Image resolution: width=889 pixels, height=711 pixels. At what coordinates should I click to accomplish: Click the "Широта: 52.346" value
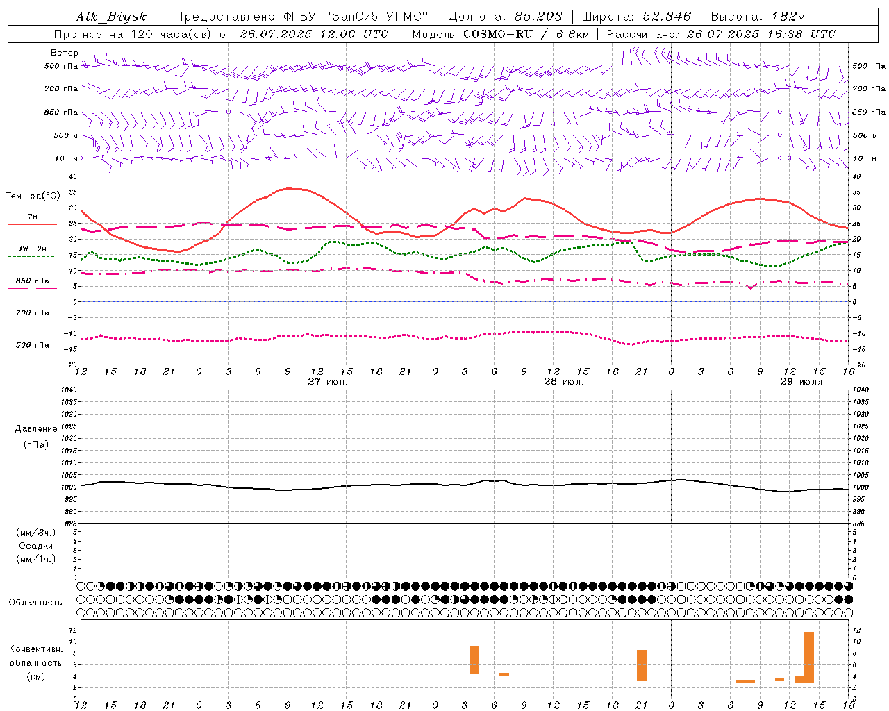(x=636, y=17)
